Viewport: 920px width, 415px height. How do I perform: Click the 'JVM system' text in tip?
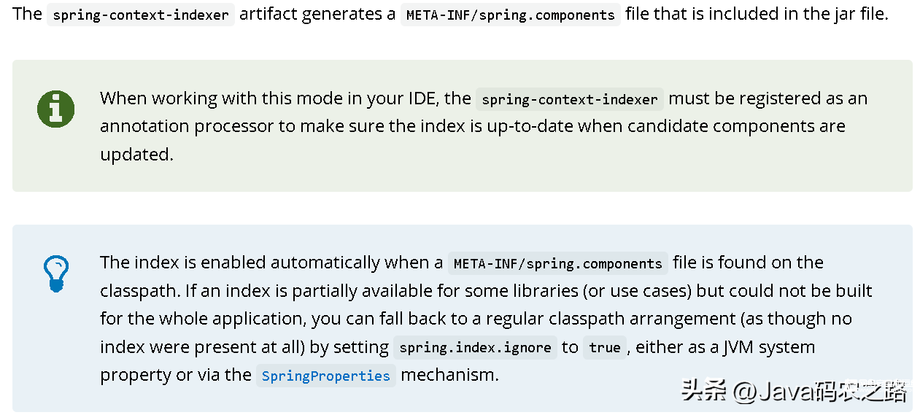click(x=769, y=347)
